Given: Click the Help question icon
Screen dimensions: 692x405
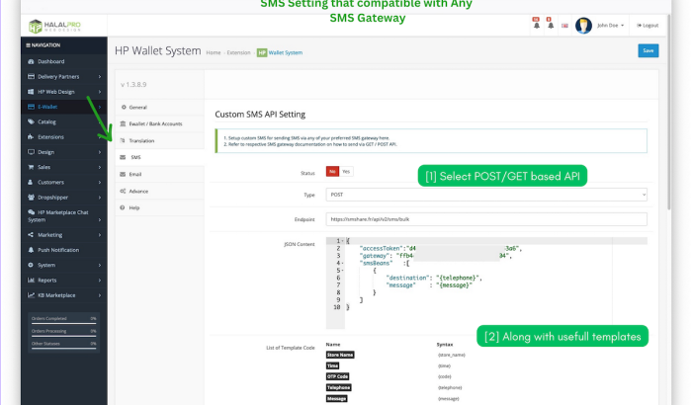Looking at the screenshot, I should click(x=123, y=207).
